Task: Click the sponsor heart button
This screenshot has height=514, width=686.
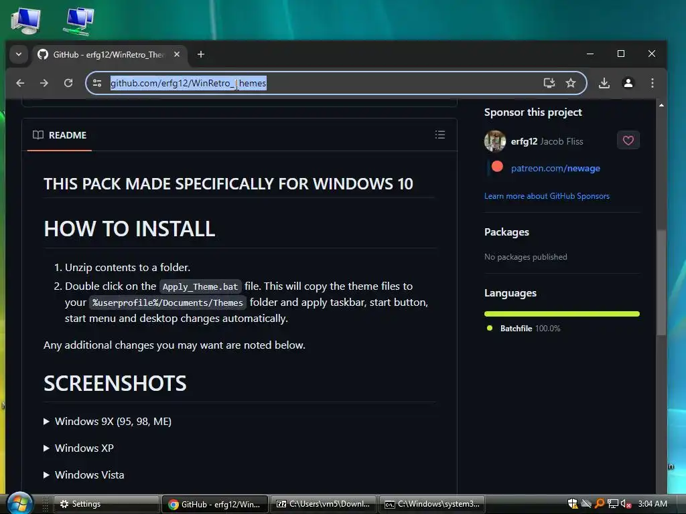Action: 628,141
